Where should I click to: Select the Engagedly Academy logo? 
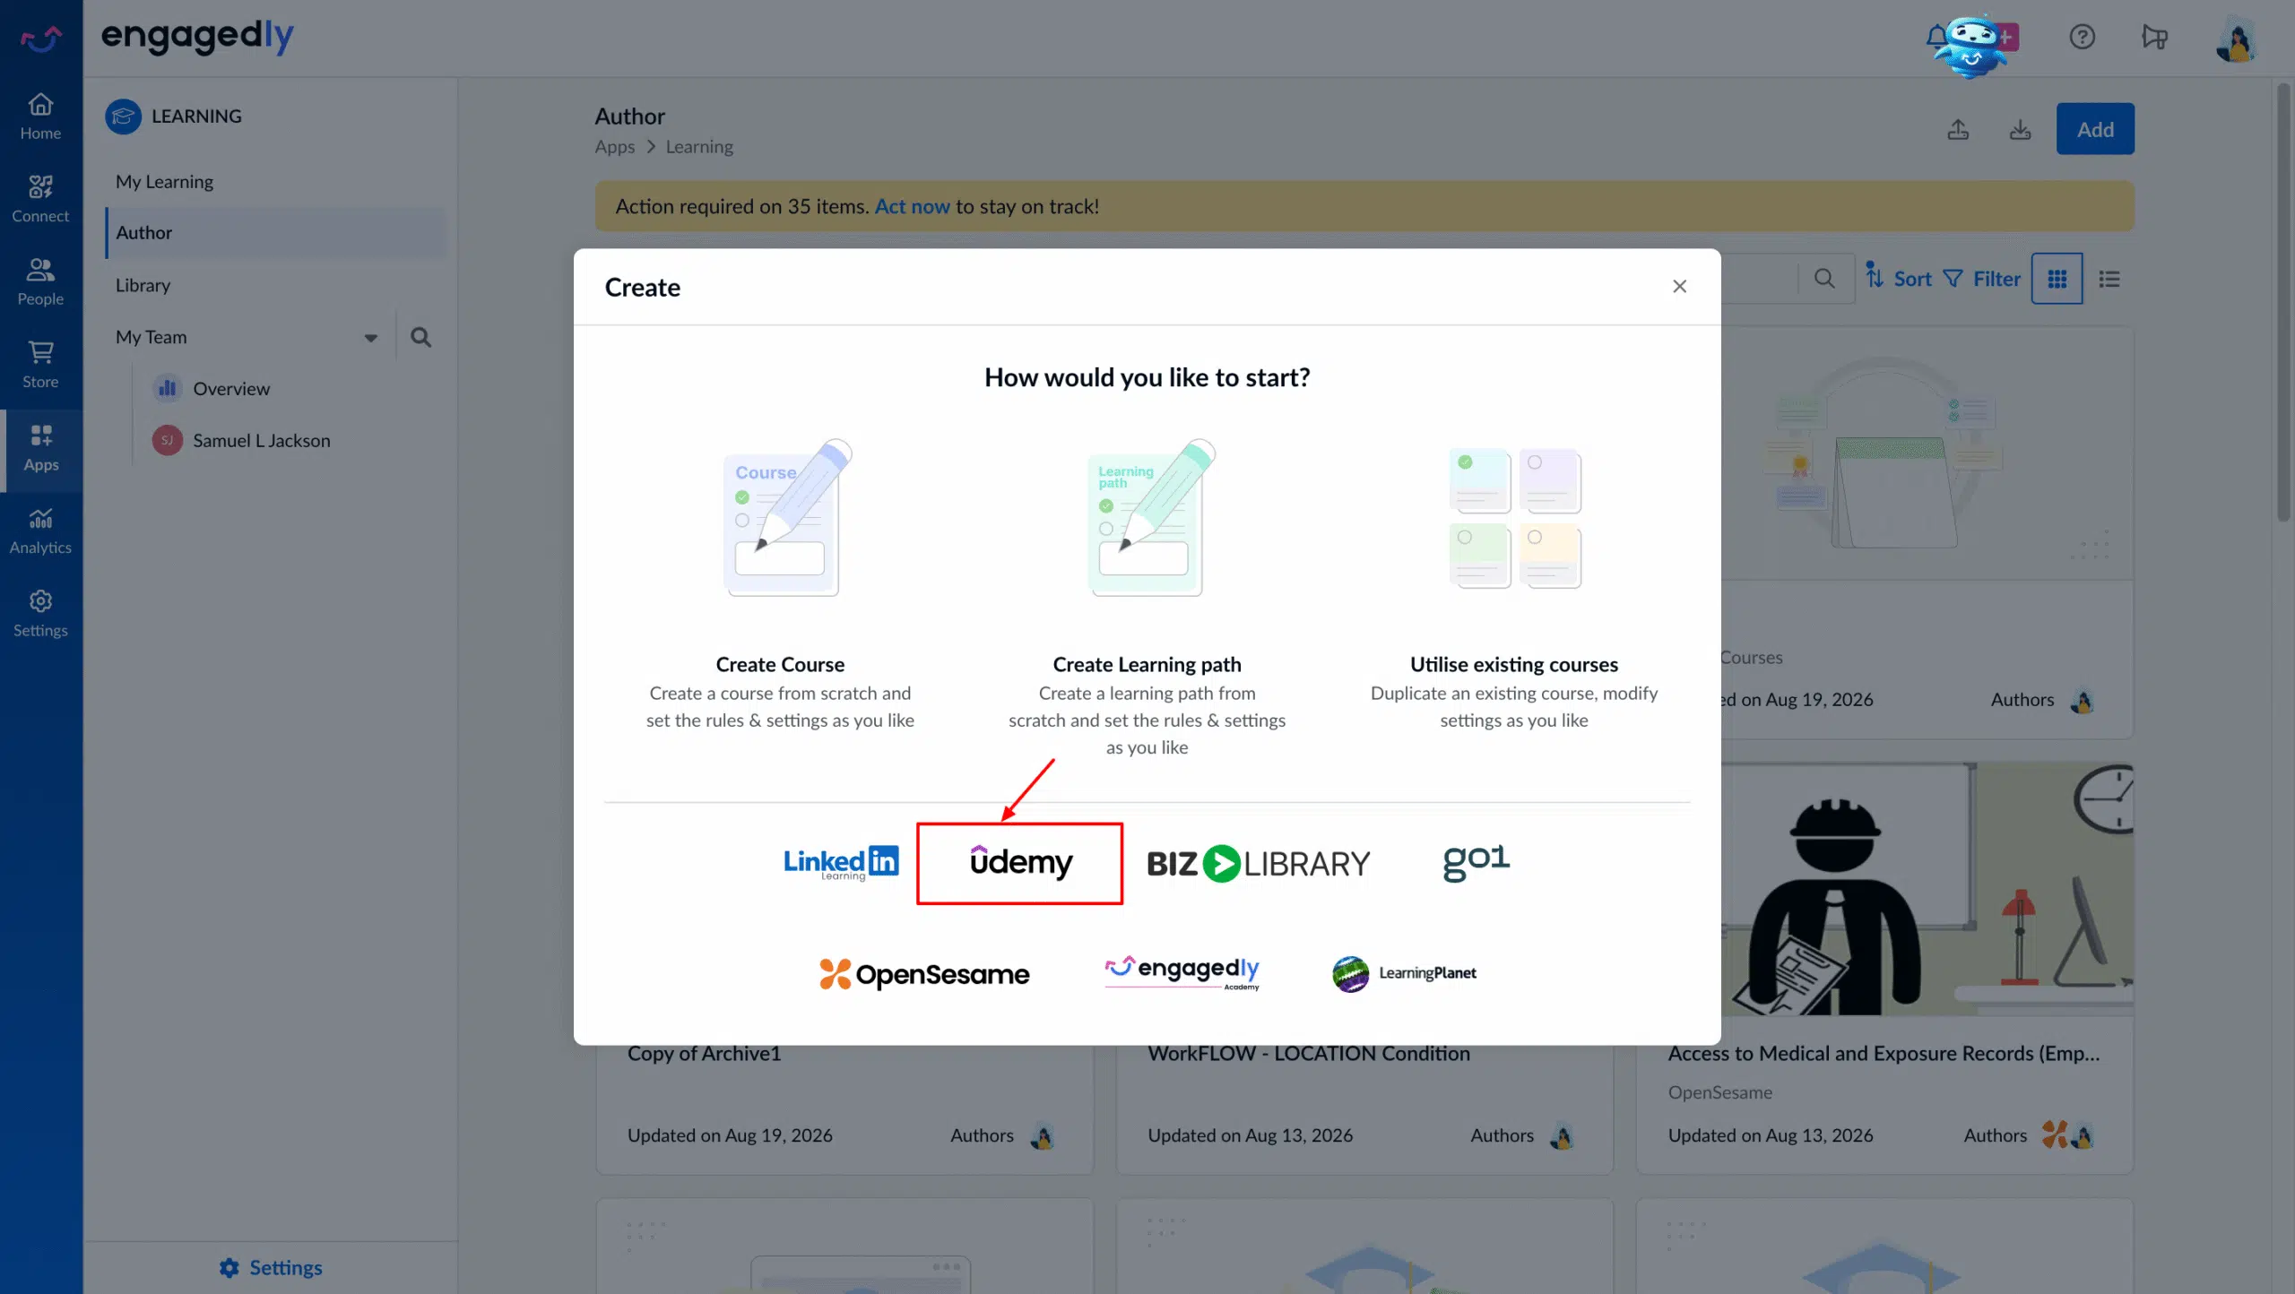coord(1182,972)
